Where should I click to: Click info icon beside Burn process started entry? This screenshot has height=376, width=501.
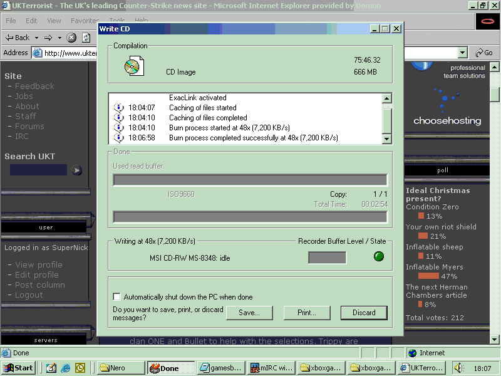[x=119, y=128]
